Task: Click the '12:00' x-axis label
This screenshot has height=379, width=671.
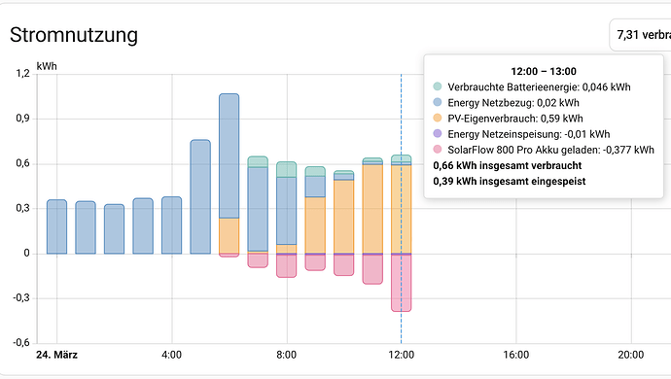Action: [x=401, y=355]
